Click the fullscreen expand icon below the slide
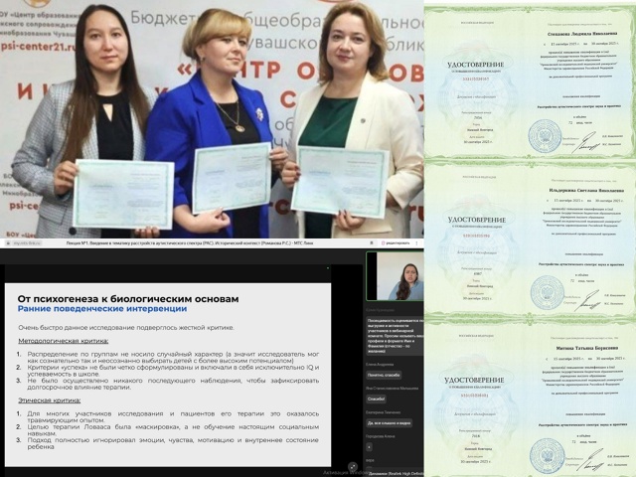This screenshot has width=636, height=477. [353, 466]
